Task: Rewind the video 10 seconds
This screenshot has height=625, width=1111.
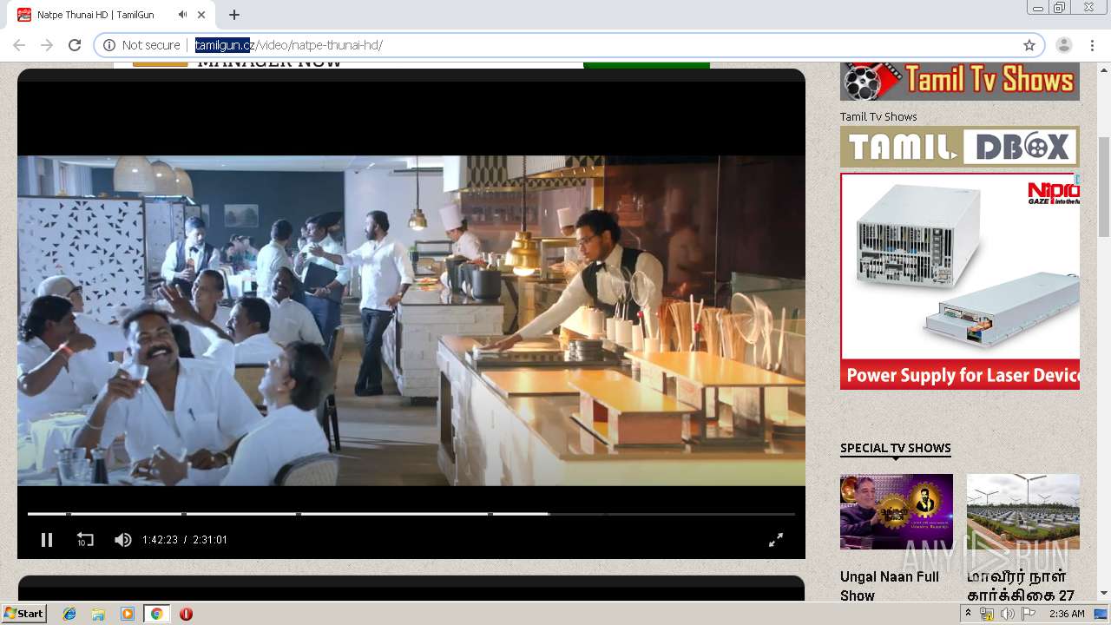Action: pos(85,540)
